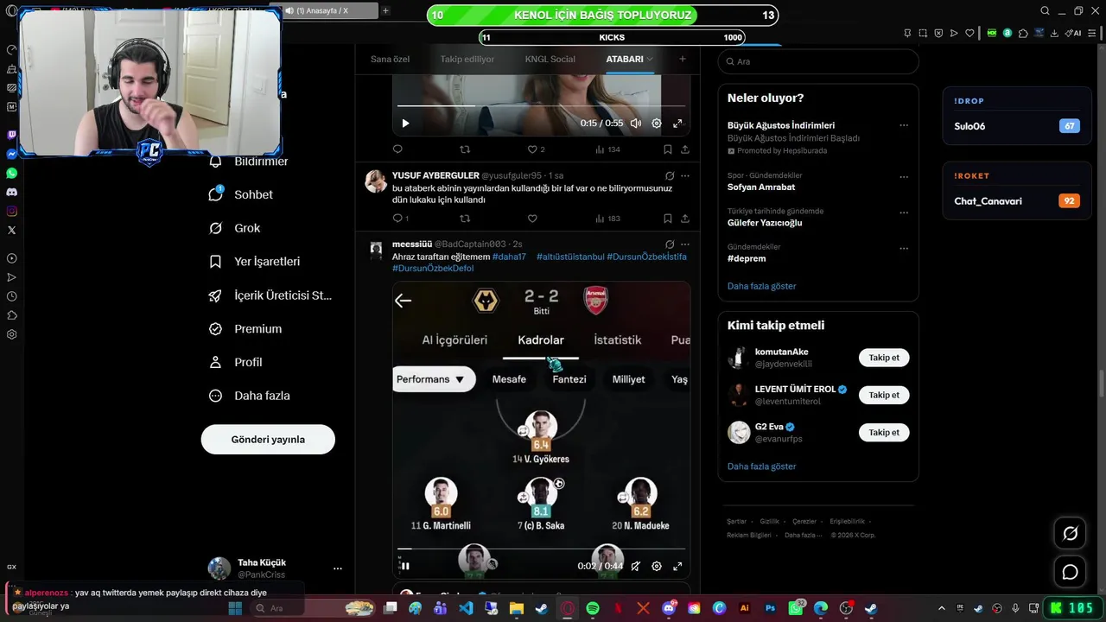Mute the top video's sound
This screenshot has width=1106, height=622.
click(x=636, y=124)
